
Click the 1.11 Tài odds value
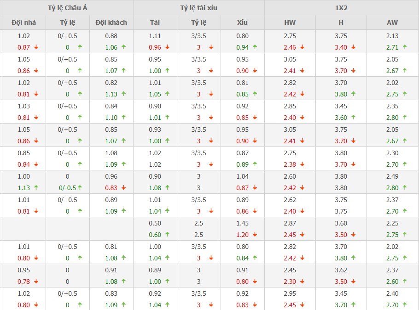[x=155, y=36]
